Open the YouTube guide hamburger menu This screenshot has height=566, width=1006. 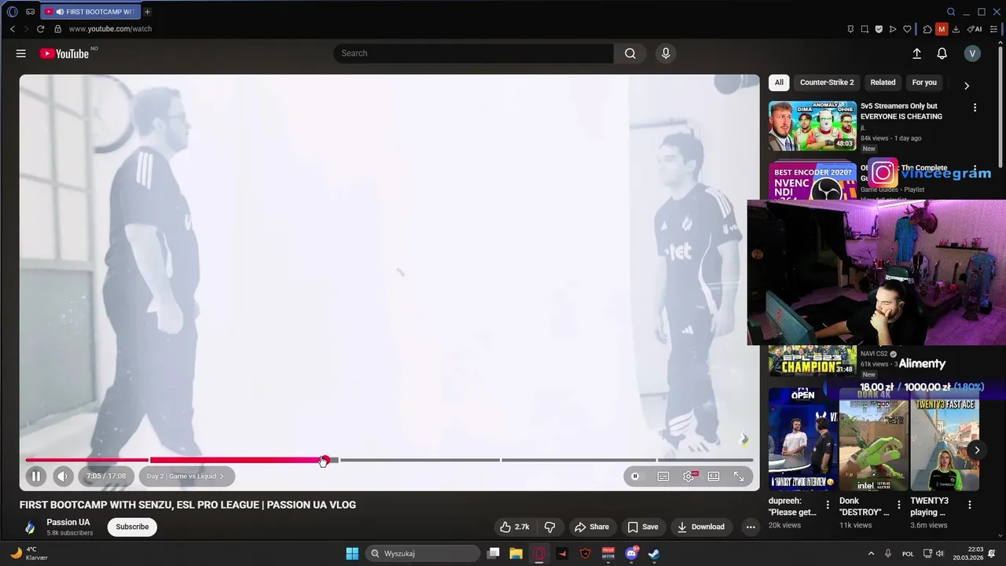click(21, 53)
